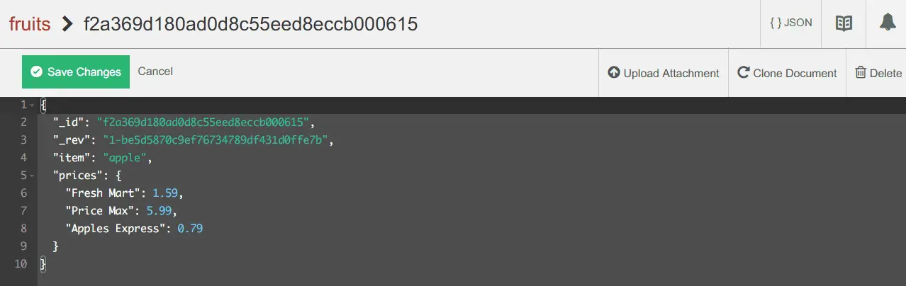Open the documentation book icon
The image size is (906, 286).
click(x=844, y=23)
